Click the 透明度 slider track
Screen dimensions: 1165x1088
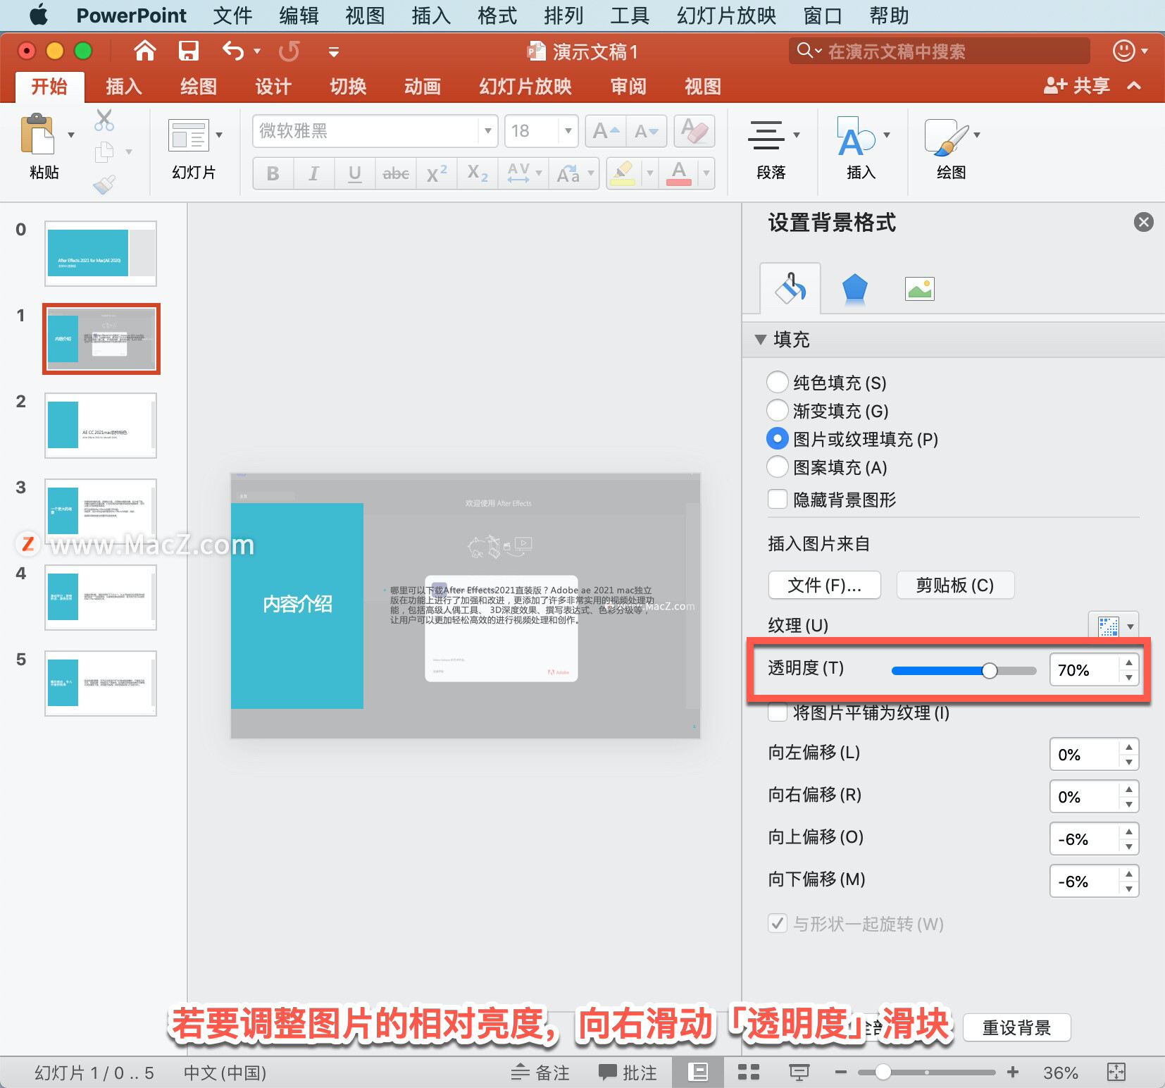pos(964,670)
